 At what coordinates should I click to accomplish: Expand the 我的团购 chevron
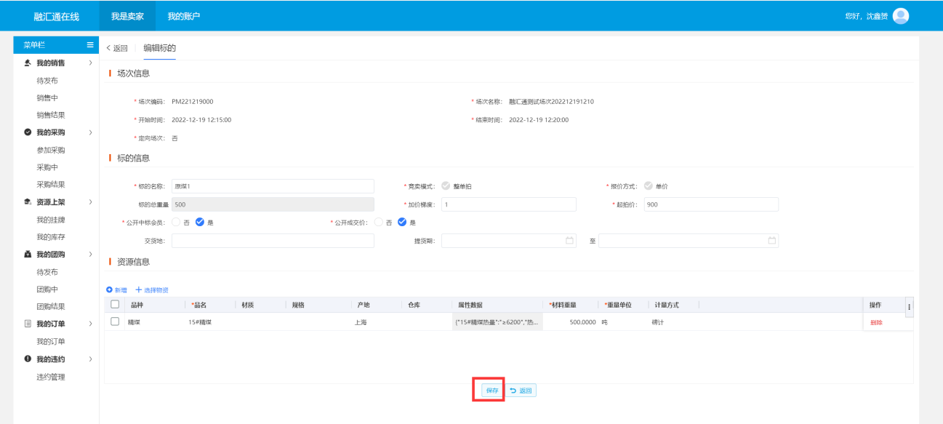coord(90,254)
